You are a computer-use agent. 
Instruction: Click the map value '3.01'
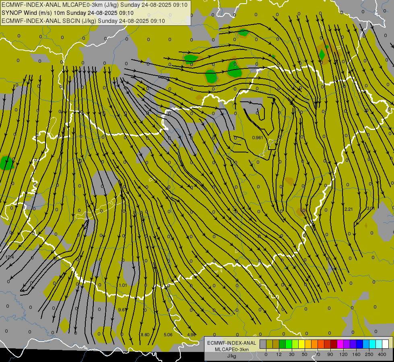tap(371, 208)
